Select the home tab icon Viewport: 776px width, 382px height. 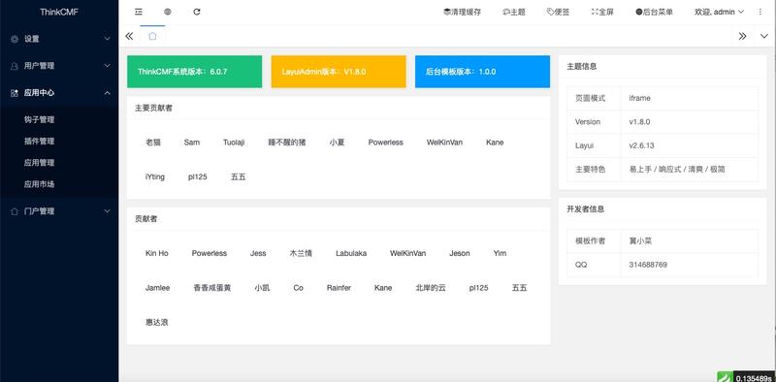(x=153, y=36)
